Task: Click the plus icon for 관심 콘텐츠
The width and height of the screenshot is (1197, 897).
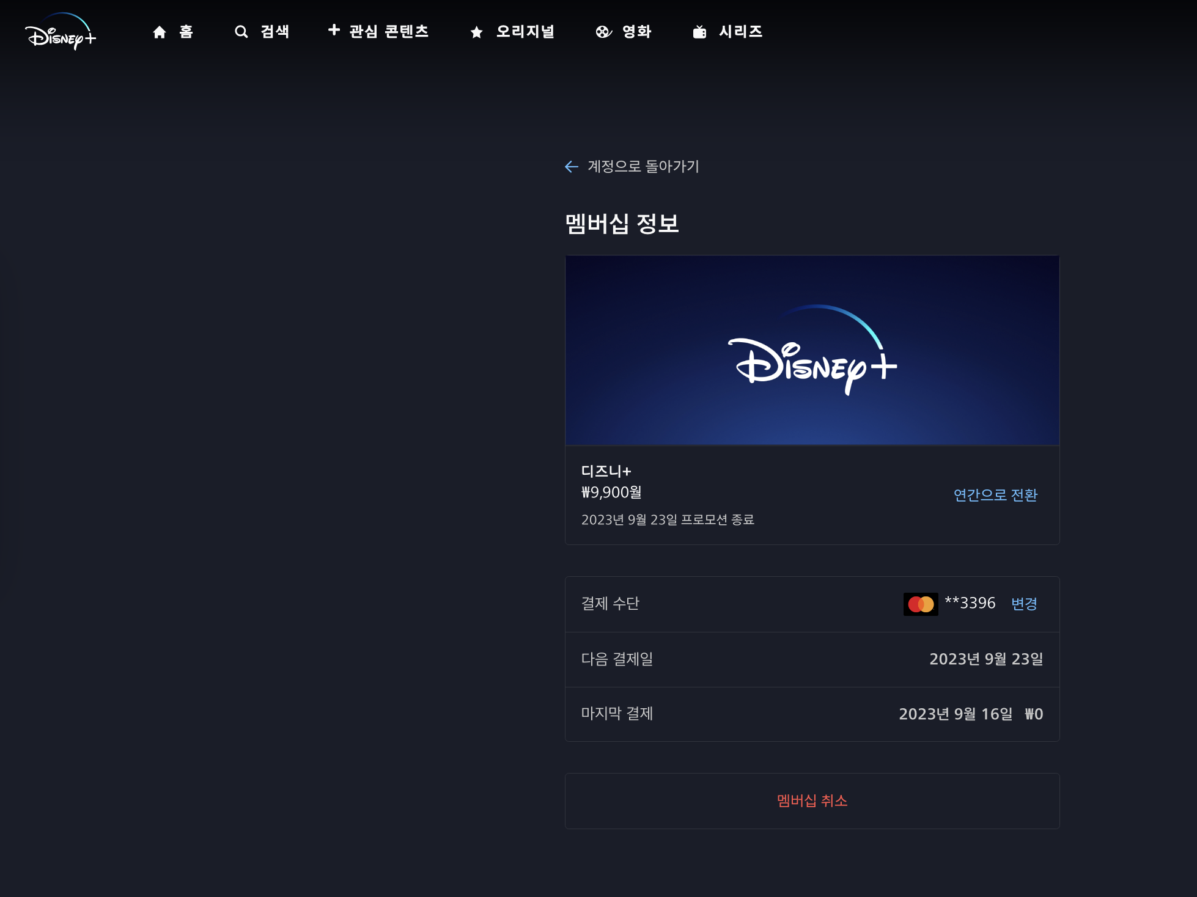Action: pos(334,30)
